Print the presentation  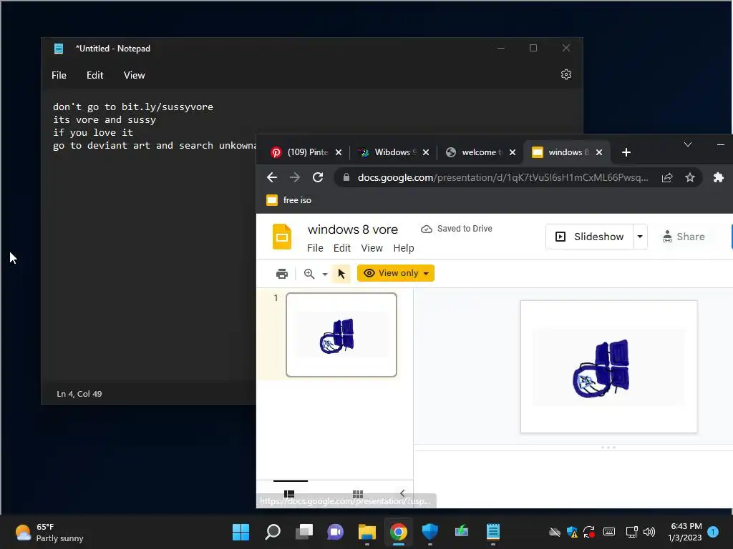(x=282, y=274)
